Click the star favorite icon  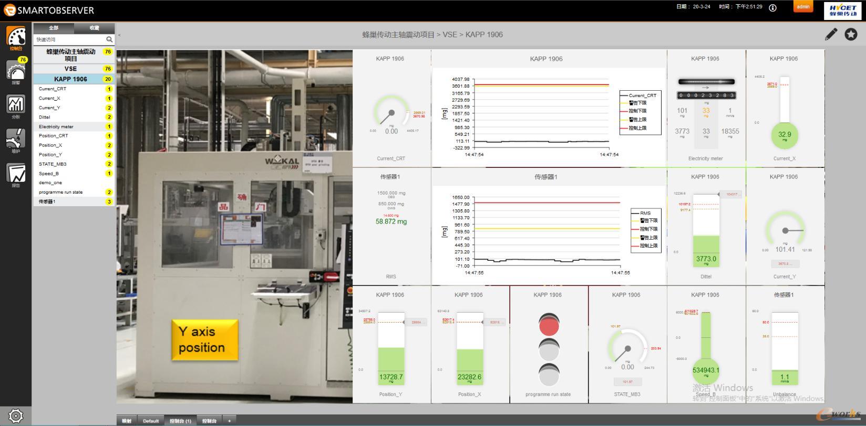coord(851,35)
